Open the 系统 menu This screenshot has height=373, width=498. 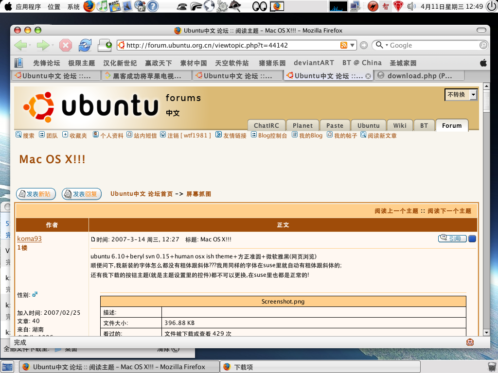pyautogui.click(x=73, y=7)
